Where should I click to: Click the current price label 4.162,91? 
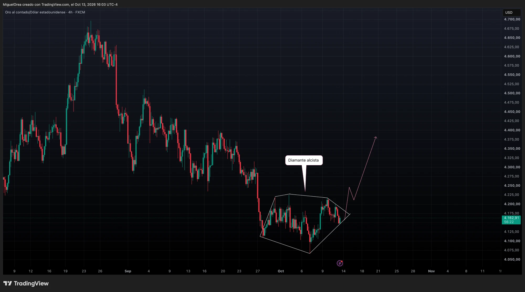tap(511, 220)
